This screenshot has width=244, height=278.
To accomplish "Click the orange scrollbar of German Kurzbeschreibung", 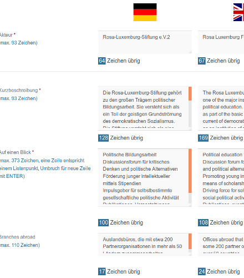I will pyautogui.click(x=190, y=94).
